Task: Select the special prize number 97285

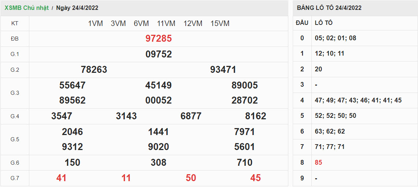Action: [x=158, y=39]
